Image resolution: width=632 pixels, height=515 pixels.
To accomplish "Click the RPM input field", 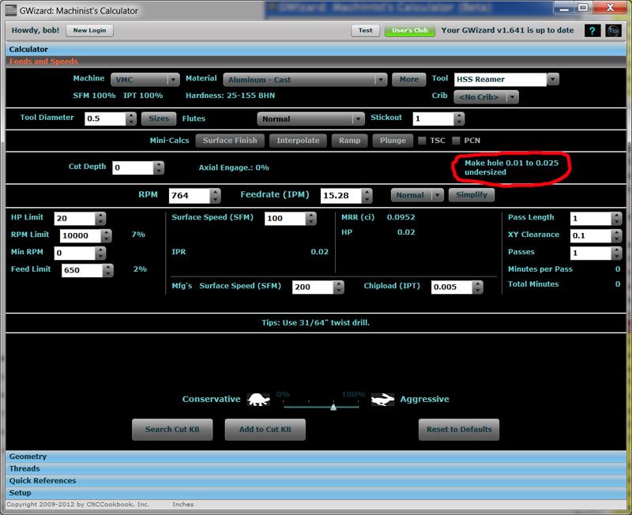I will pyautogui.click(x=188, y=195).
